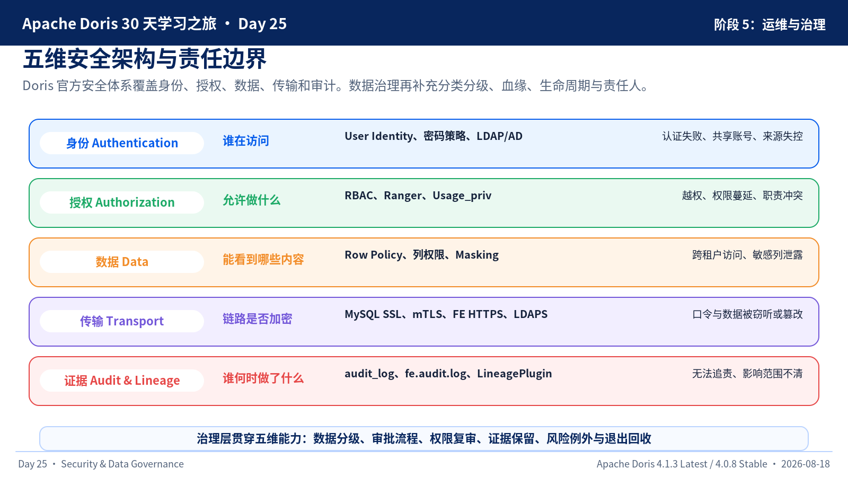This screenshot has width=848, height=477.
Task: Click the '治理层贯穿五维能力' summary box
Action: pyautogui.click(x=424, y=438)
